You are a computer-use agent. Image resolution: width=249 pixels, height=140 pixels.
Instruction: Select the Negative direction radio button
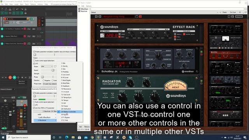click(x=43, y=80)
